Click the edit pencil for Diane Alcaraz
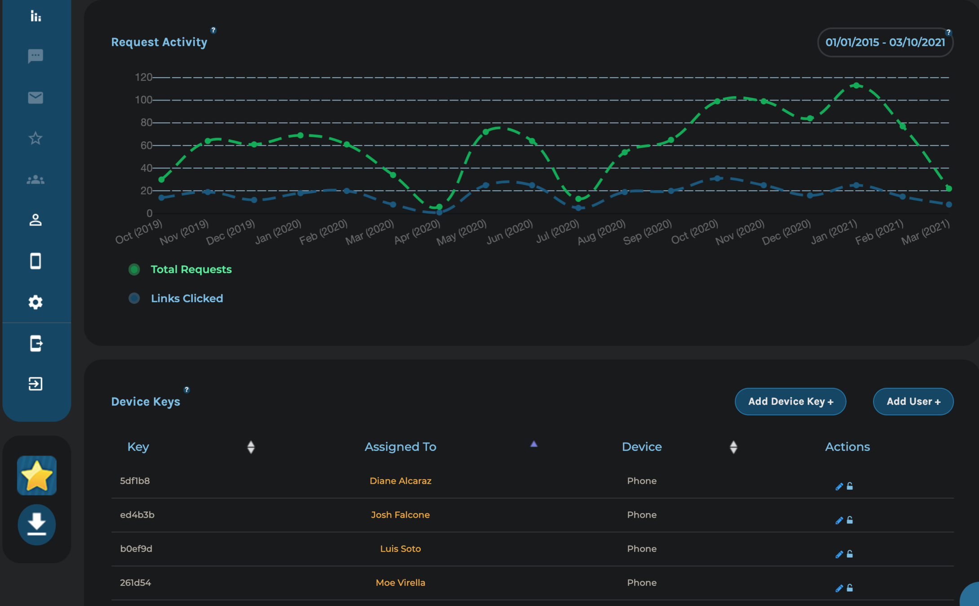Screen dimensions: 979x606 click(x=838, y=487)
